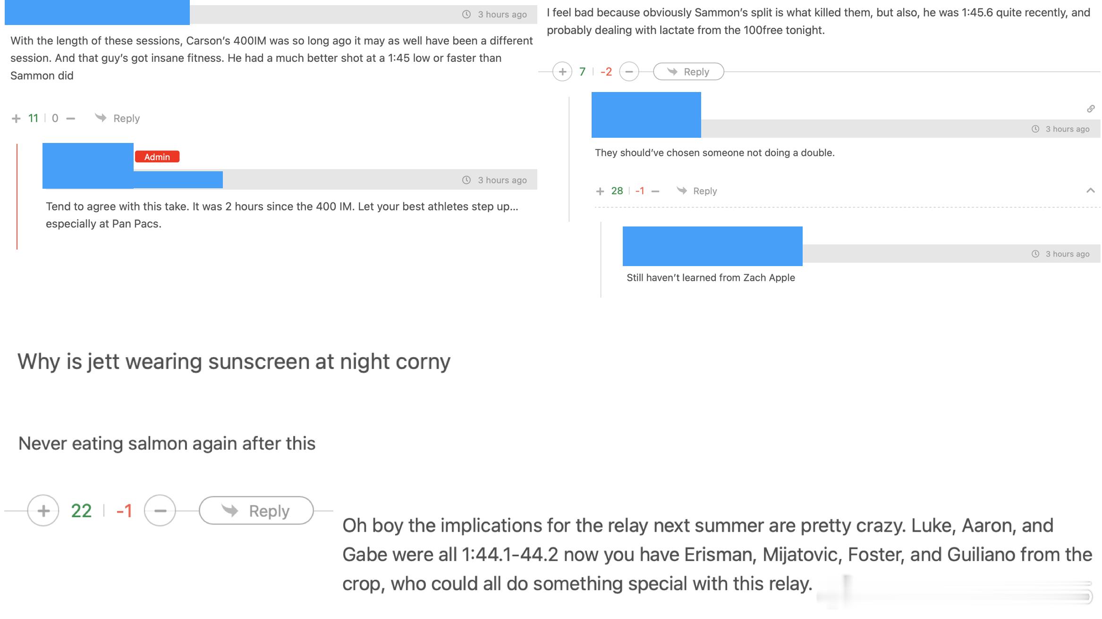
Task: Reply to the Sammon's split comment
Action: (x=688, y=72)
